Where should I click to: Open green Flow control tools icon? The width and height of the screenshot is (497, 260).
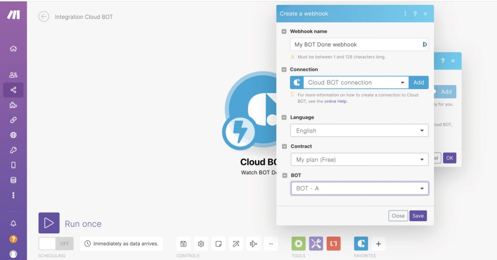(298, 244)
